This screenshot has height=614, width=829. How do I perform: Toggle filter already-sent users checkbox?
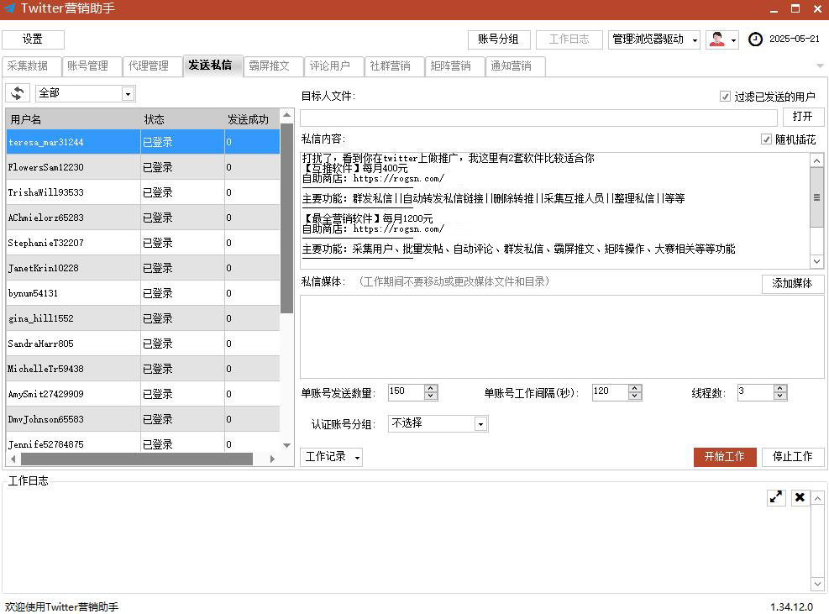(725, 97)
